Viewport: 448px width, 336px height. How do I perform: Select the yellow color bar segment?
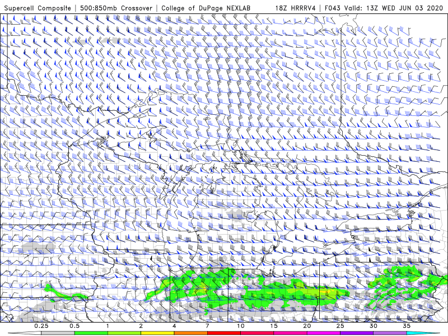pyautogui.click(x=157, y=333)
